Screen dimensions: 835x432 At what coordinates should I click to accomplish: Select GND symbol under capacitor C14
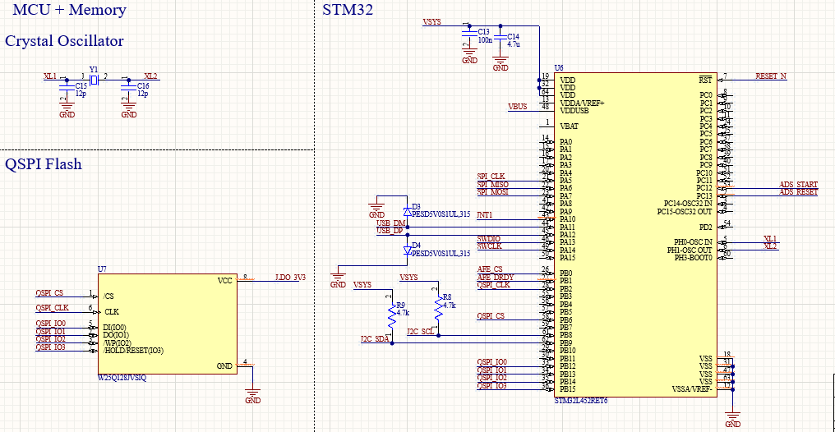pos(501,62)
